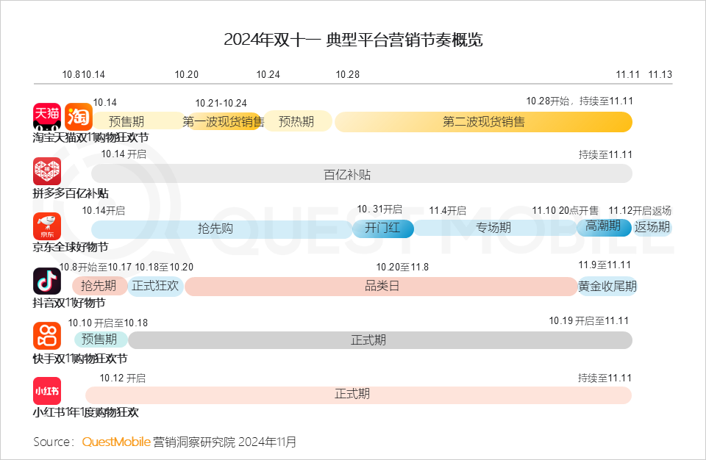Click the 11.11 date on timeline axis
The width and height of the screenshot is (706, 460).
(x=627, y=75)
